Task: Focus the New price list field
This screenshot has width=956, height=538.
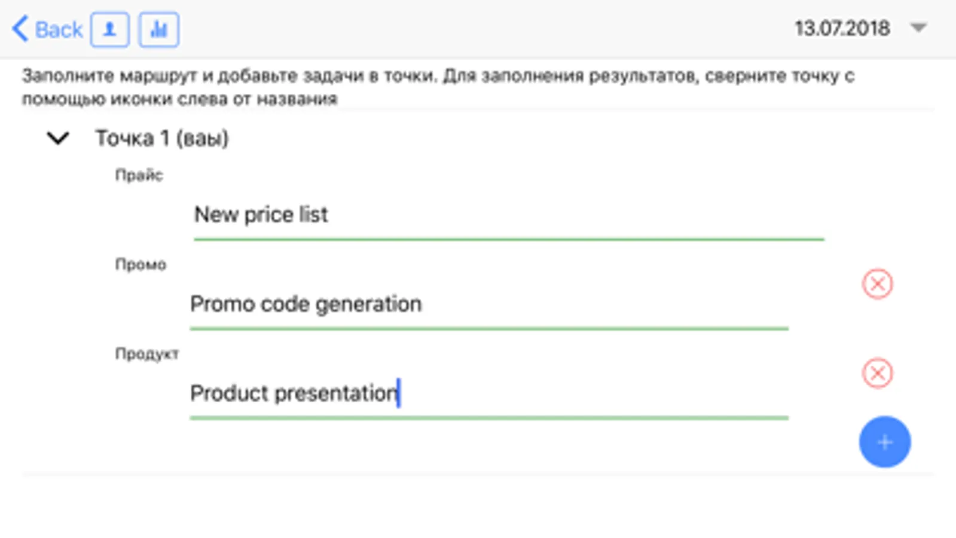Action: [508, 215]
